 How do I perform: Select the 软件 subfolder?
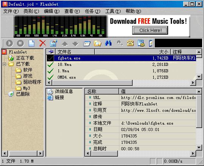click(x=28, y=70)
